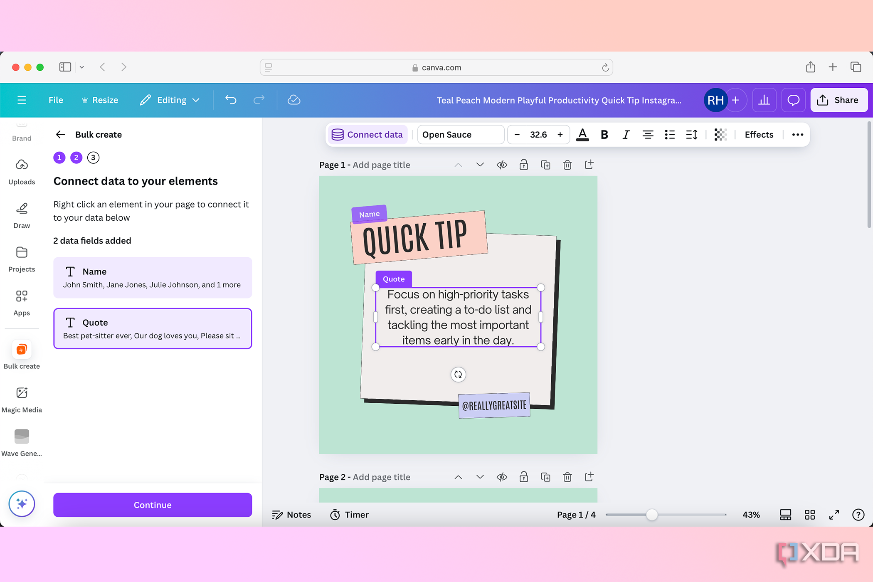Enter fullscreen presentation mode
873x582 pixels.
834,515
